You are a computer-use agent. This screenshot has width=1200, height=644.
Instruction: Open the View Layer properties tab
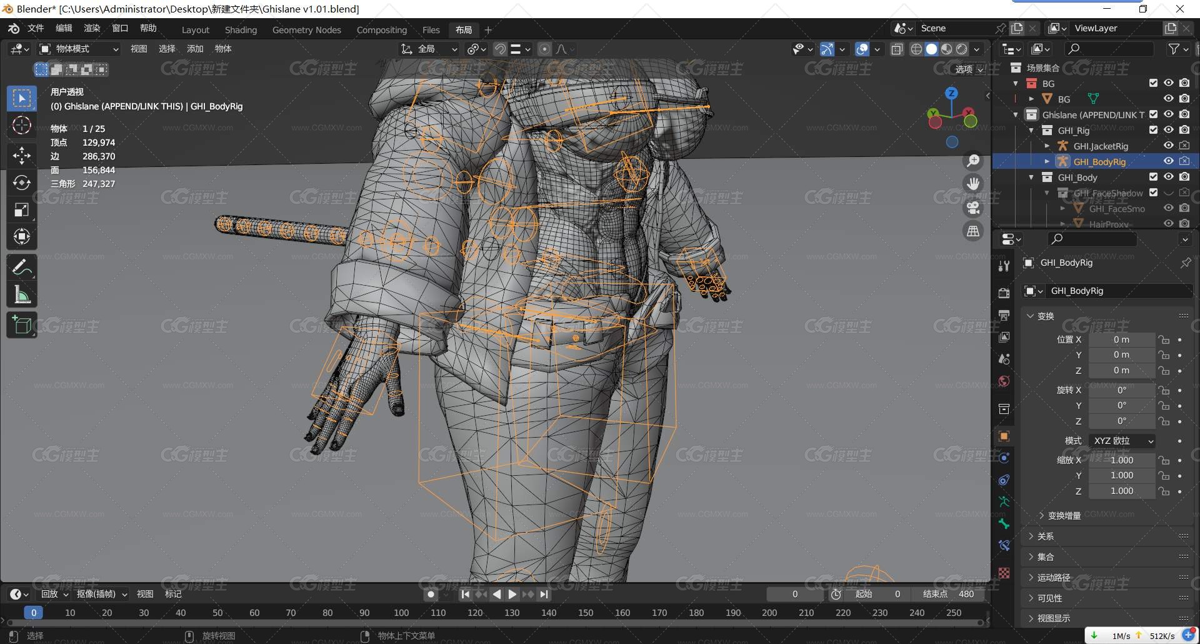[1004, 336]
